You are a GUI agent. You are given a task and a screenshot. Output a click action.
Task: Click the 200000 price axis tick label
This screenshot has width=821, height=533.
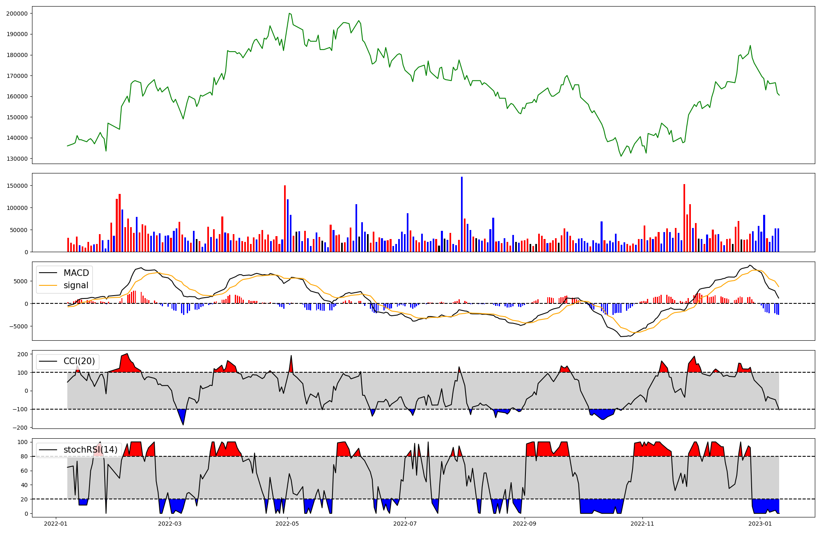[17, 14]
